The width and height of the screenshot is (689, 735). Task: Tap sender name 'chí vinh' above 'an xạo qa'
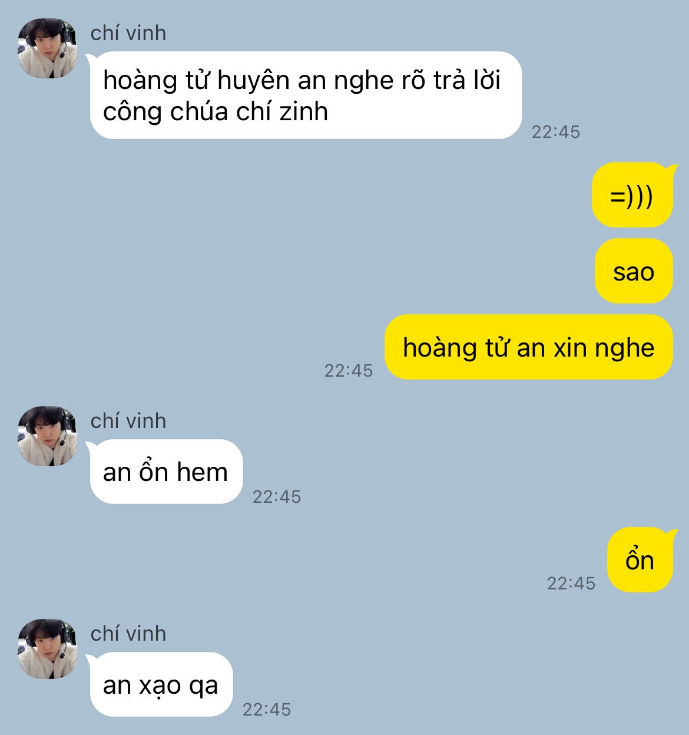tap(128, 634)
